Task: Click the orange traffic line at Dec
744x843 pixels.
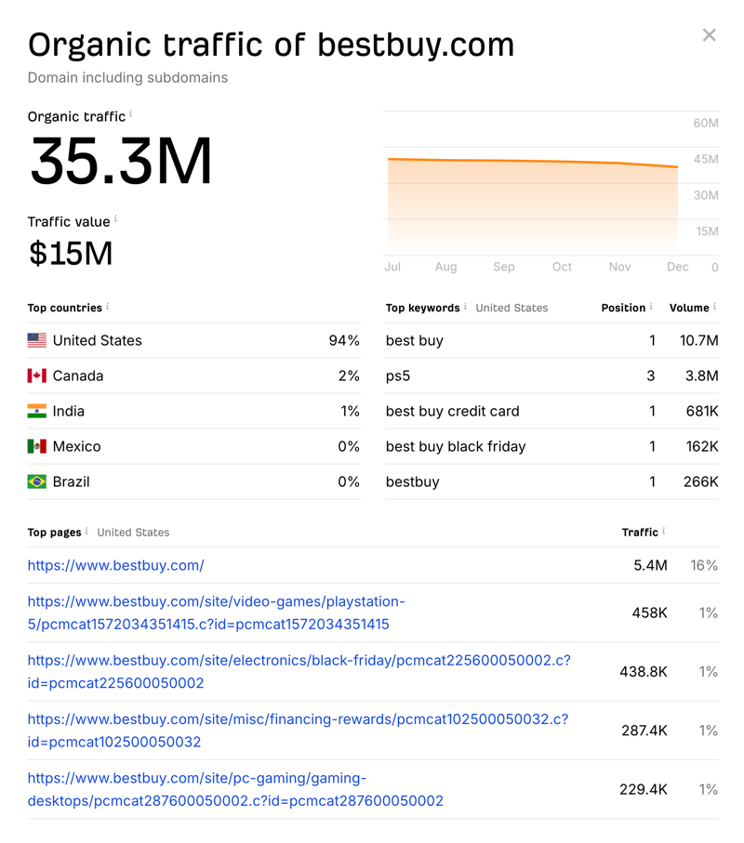Action: click(676, 167)
